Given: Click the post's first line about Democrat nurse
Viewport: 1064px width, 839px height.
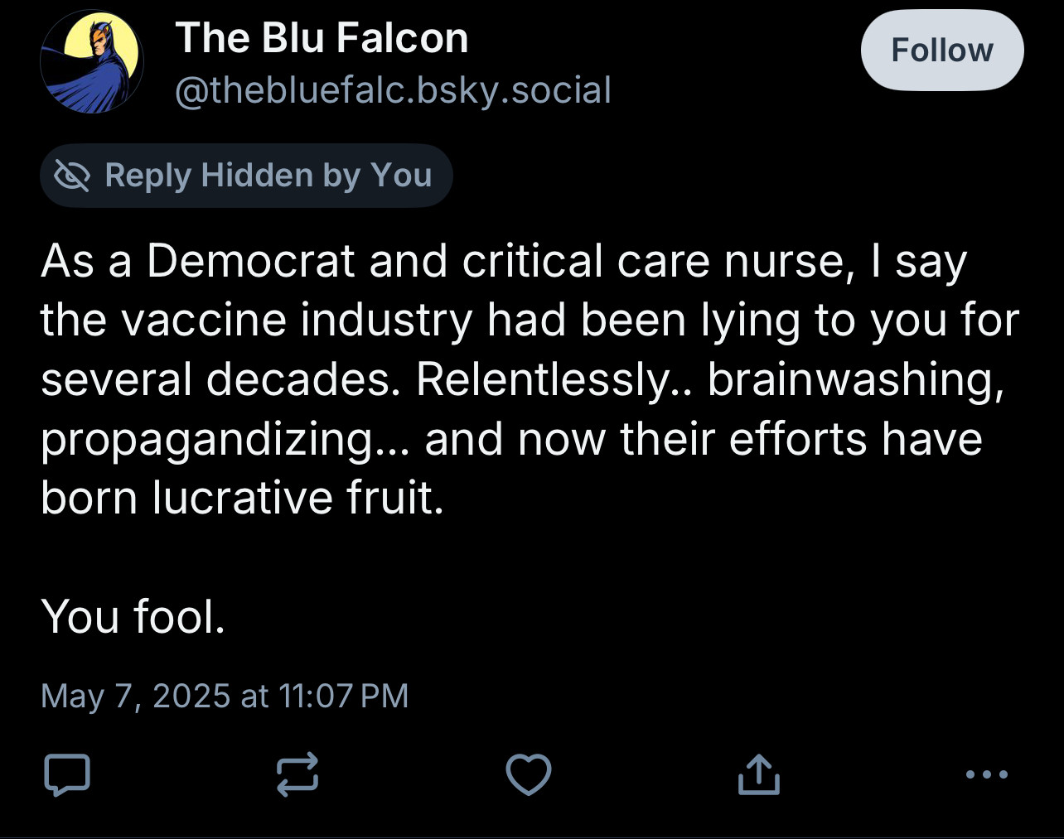Looking at the screenshot, I should click(504, 262).
